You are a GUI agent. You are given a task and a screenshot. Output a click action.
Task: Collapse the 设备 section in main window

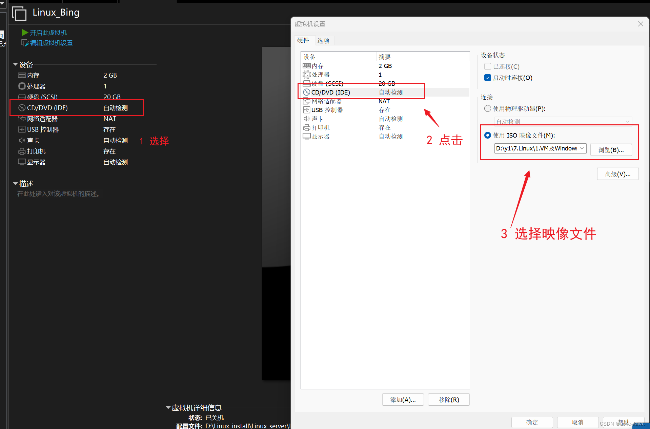(15, 64)
